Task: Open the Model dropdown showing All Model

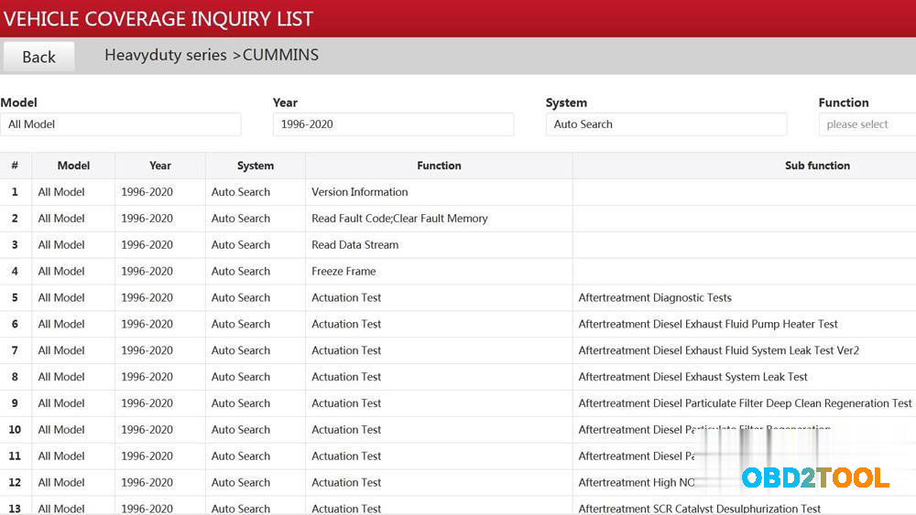Action: point(120,124)
